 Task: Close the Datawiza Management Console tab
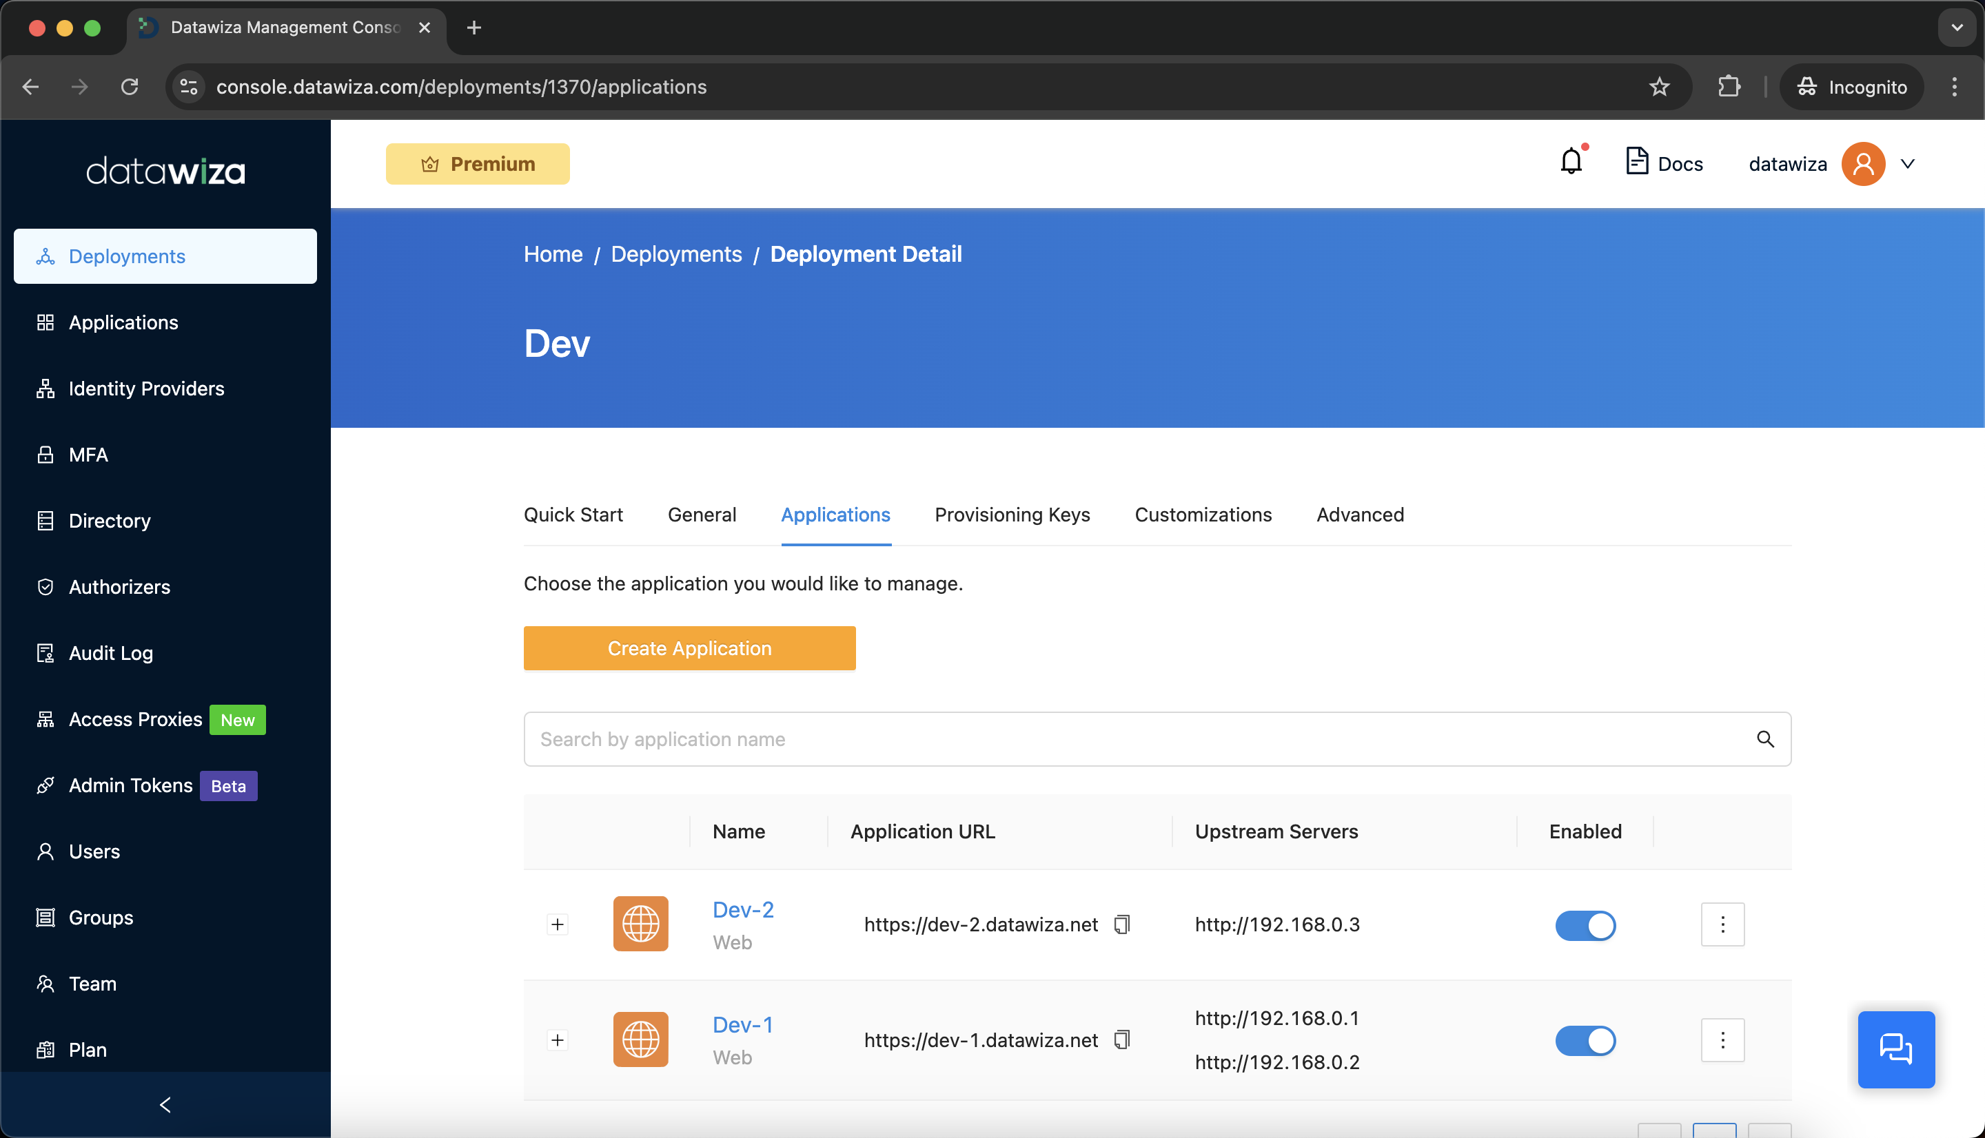425,28
